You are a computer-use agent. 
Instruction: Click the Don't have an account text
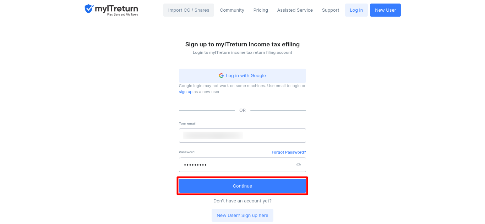243,201
